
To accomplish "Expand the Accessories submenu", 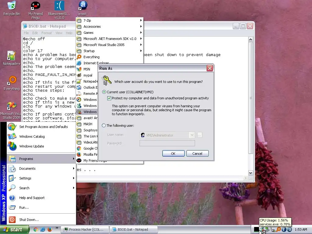I will (110, 27).
